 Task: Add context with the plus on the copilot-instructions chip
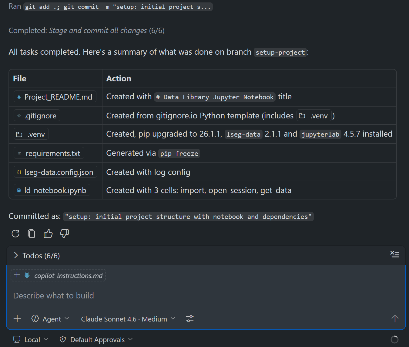(17, 275)
